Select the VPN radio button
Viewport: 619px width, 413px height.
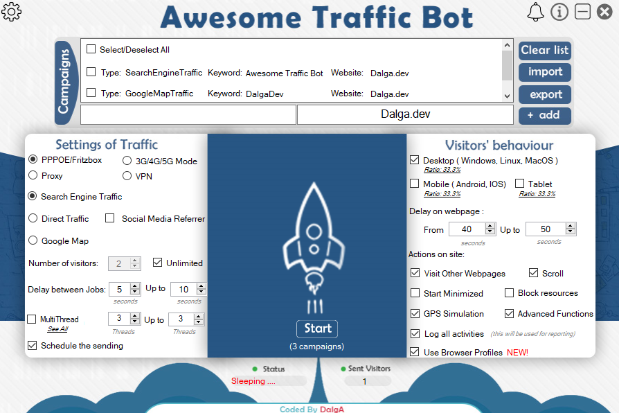tap(127, 176)
